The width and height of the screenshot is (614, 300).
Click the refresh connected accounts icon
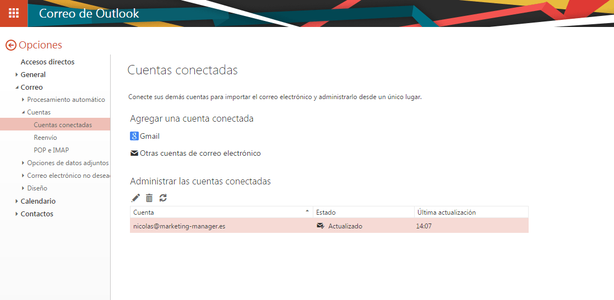(164, 198)
